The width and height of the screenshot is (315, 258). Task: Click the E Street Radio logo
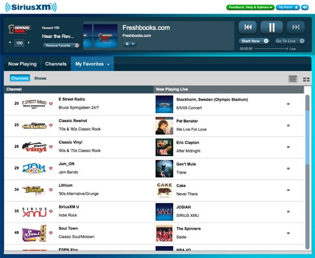coord(34,104)
